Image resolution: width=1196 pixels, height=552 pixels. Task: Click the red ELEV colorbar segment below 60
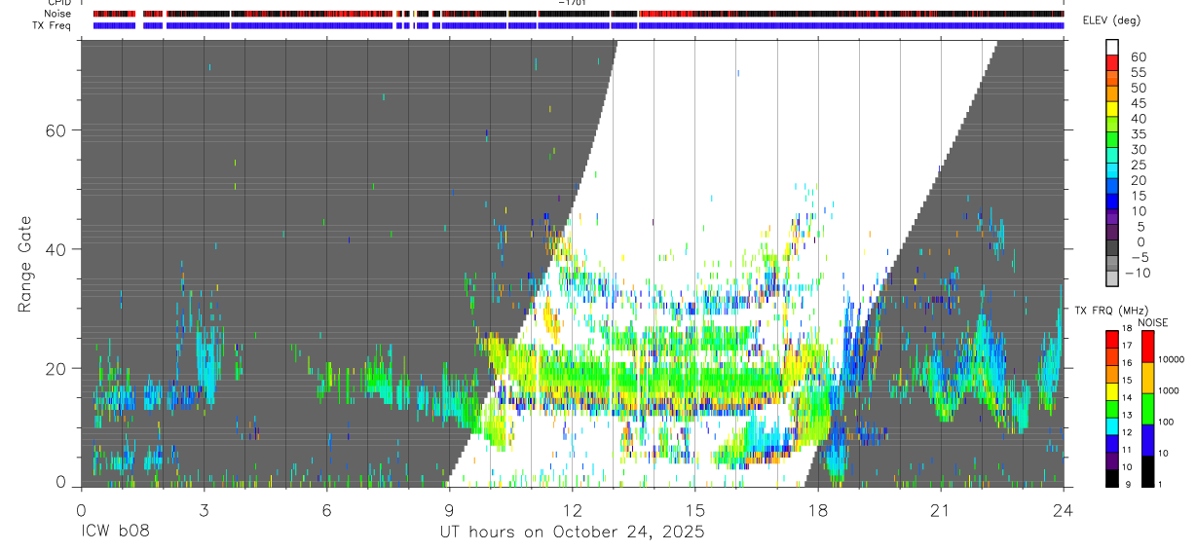[1112, 62]
